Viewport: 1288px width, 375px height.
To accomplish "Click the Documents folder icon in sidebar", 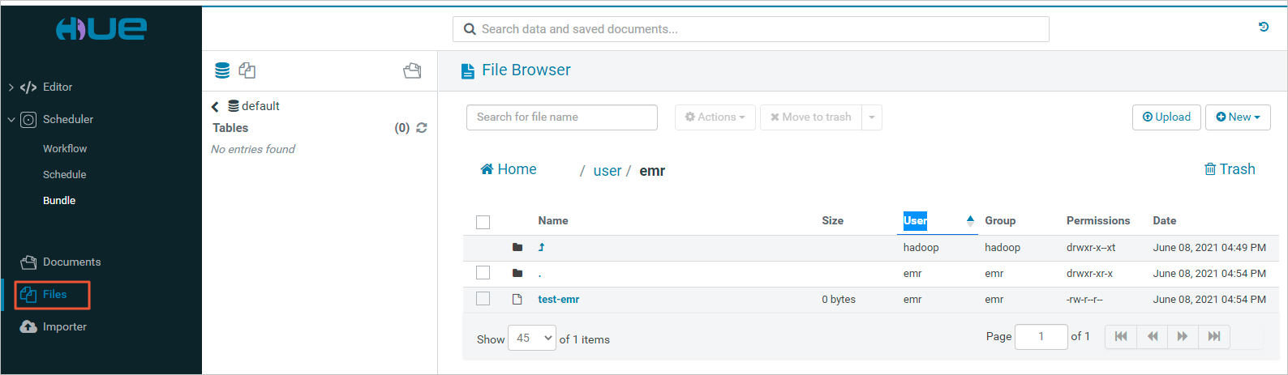I will coord(28,262).
